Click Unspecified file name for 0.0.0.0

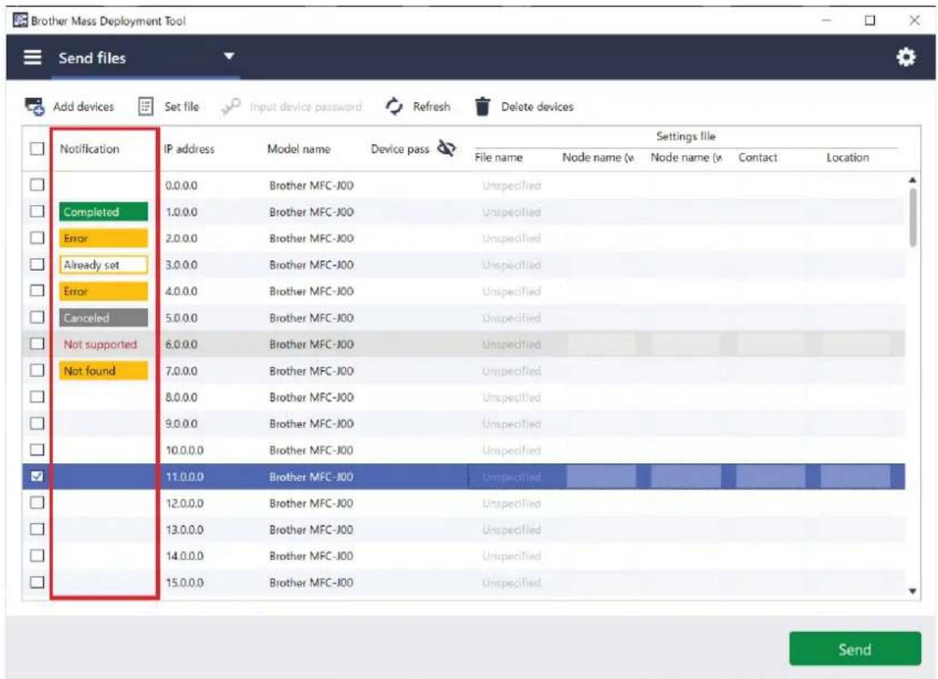(512, 186)
